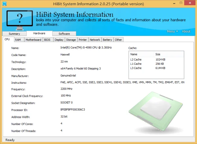Open the Display sub-tab

pos(59,40)
